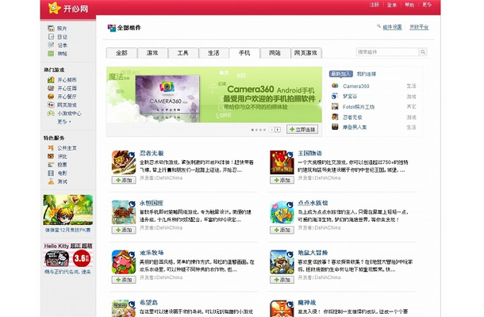
Task: Click the 注册 link in header
Action: point(375,5)
